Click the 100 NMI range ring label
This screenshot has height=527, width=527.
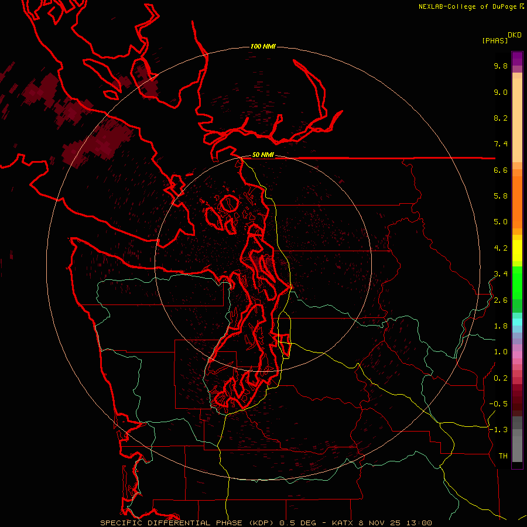pos(263,46)
